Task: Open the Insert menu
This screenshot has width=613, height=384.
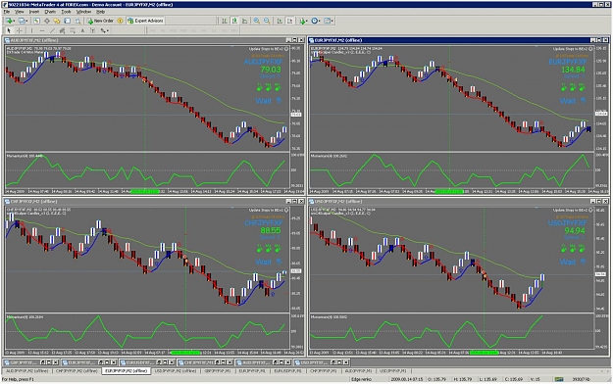Action: [34, 12]
